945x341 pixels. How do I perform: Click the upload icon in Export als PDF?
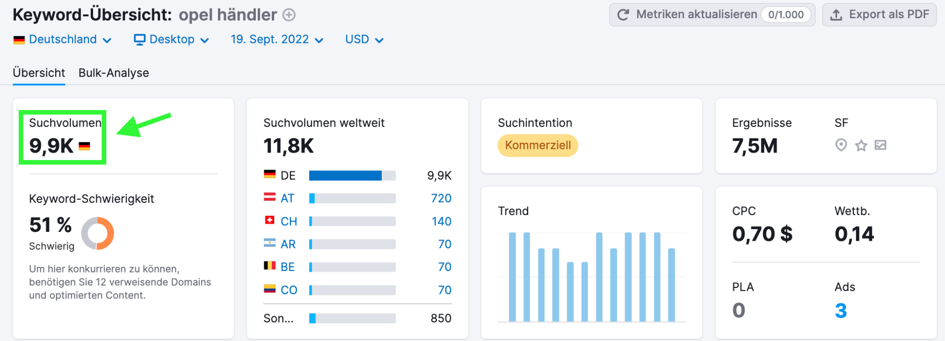pos(836,15)
